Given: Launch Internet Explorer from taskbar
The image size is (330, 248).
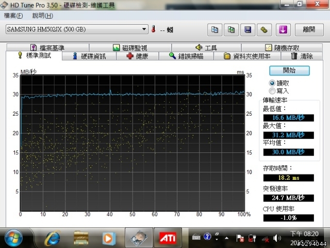Looking at the screenshot, I should 53,238.
